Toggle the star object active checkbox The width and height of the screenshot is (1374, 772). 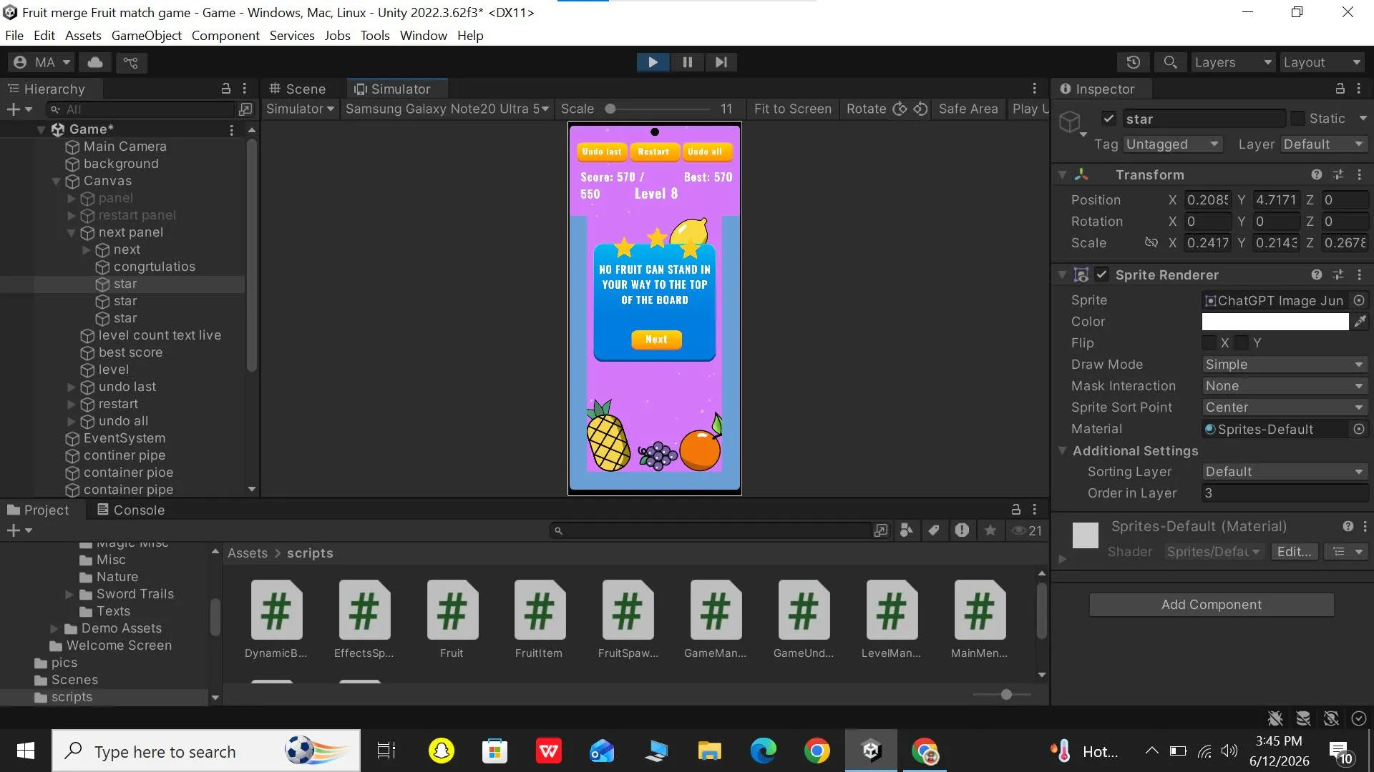coord(1109,119)
